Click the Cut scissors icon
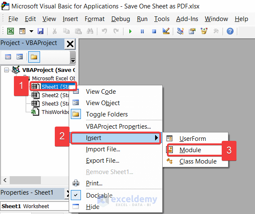Screen dimensions: 255x214 click(54, 31)
